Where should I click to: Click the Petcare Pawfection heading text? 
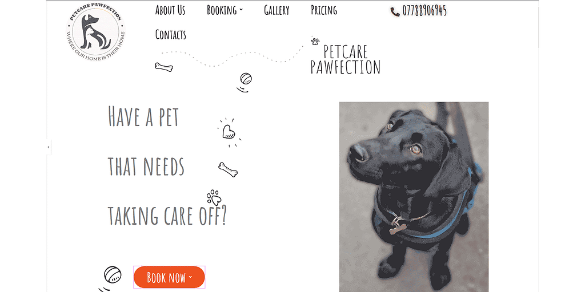click(346, 59)
